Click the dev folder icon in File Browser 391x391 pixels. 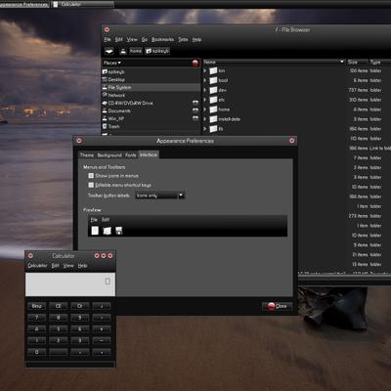pos(213,90)
